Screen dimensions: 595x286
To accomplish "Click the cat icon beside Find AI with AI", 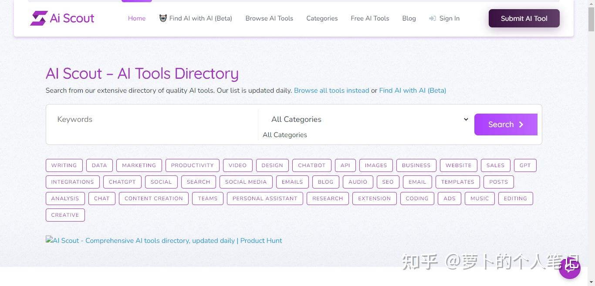I will pyautogui.click(x=163, y=18).
